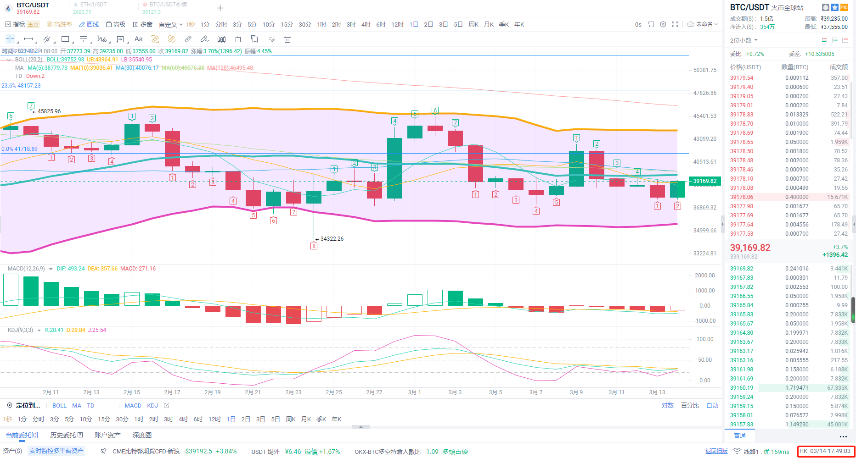This screenshot has height=458, width=856.
Task: Show only sell orders in order book
Action: pos(845,40)
